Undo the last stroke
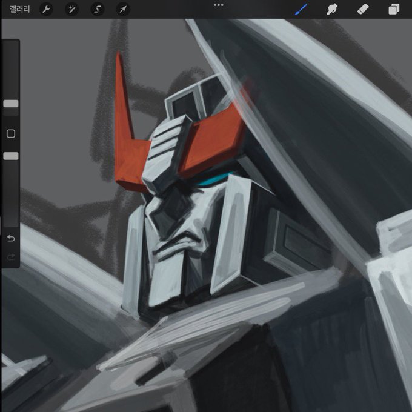The height and width of the screenshot is (412, 412). coord(11,238)
